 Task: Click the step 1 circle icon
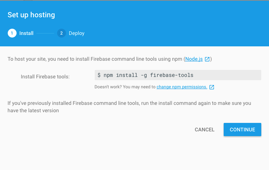pos(12,33)
